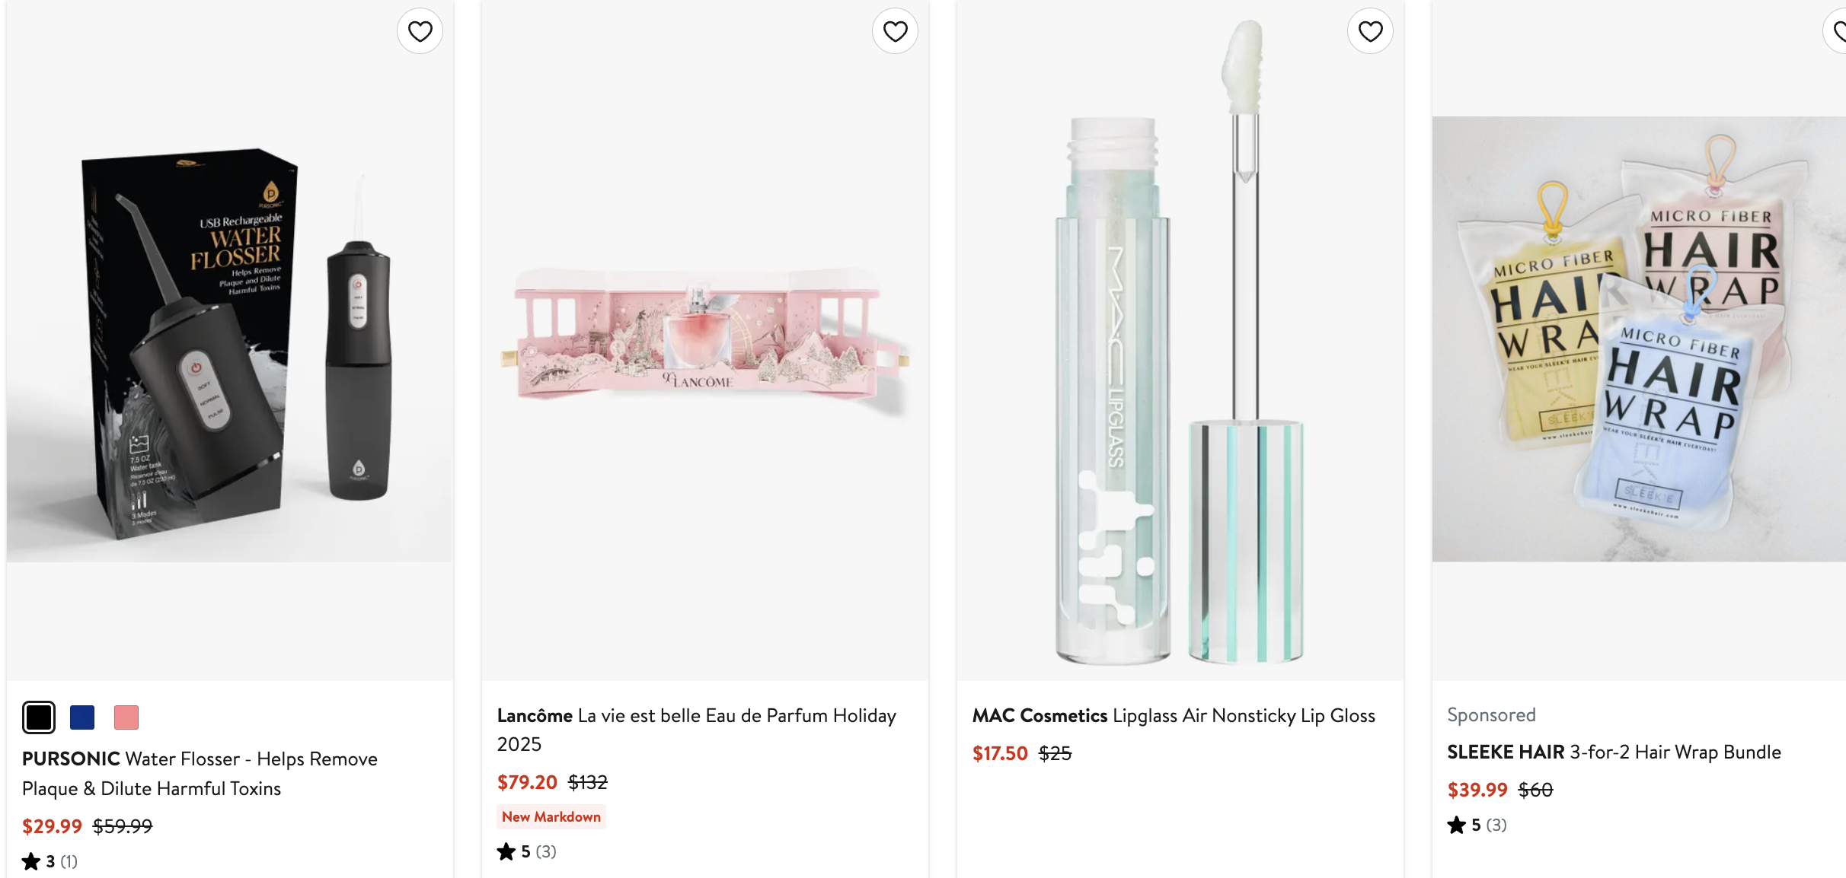Click 5-star rating under SLEEKE HAIR bundle
The image size is (1846, 878).
[x=1477, y=825]
